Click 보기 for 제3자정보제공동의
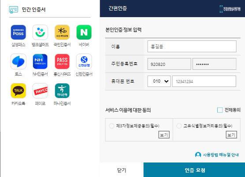 [164, 135]
